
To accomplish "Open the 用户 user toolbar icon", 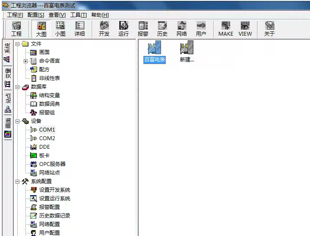I will tap(201, 29).
